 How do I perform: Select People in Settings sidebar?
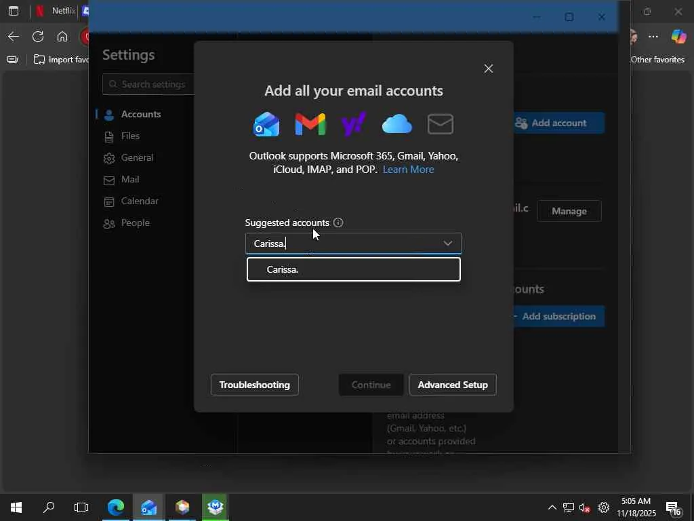tap(135, 223)
